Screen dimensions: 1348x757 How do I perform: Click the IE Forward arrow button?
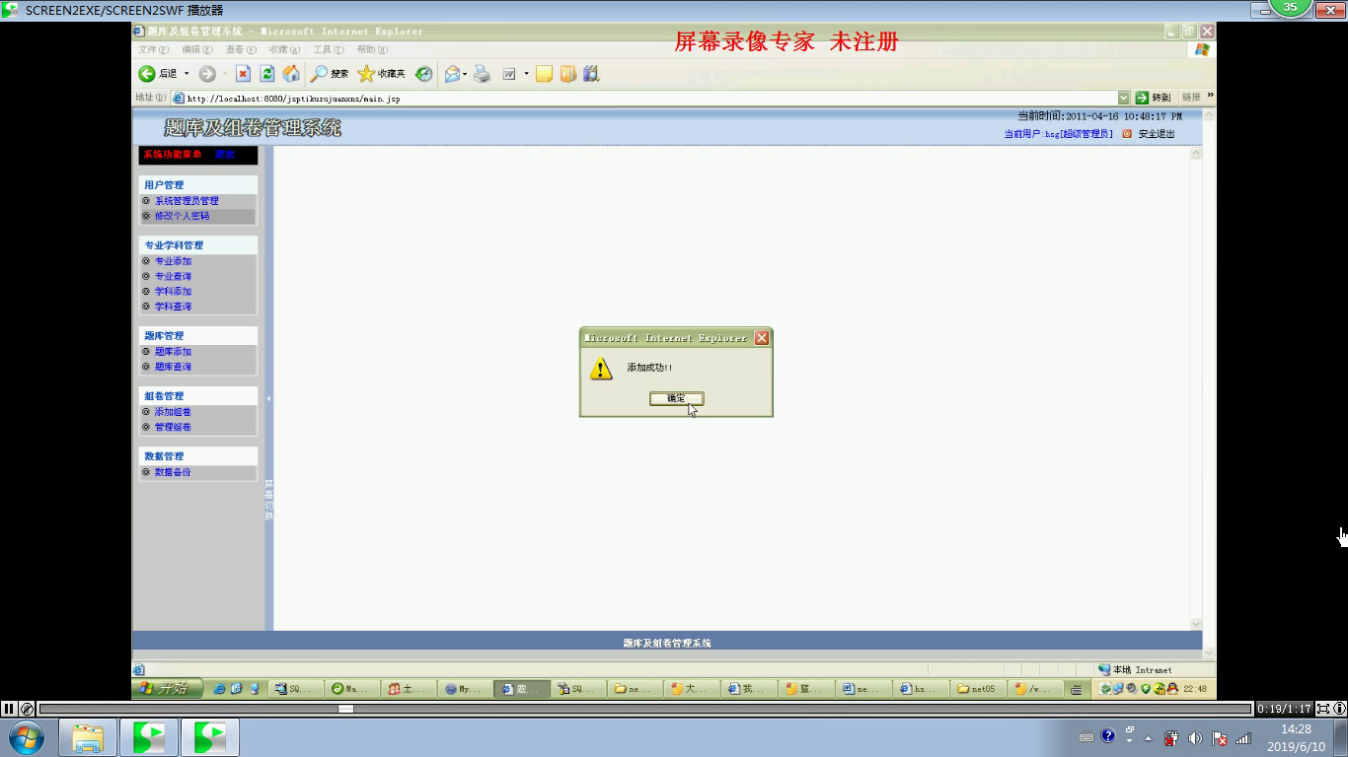[x=207, y=74]
